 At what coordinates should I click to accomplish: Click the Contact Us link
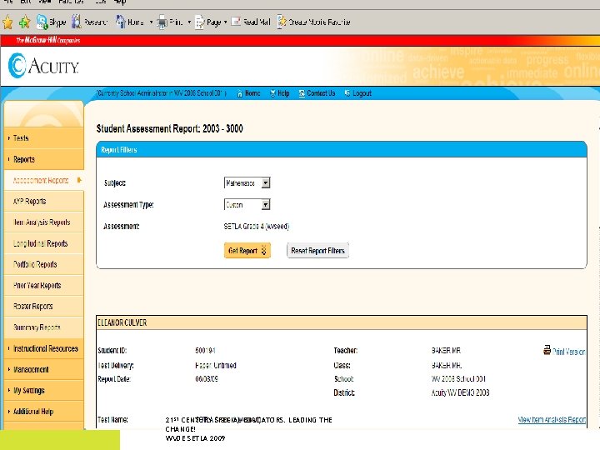317,93
